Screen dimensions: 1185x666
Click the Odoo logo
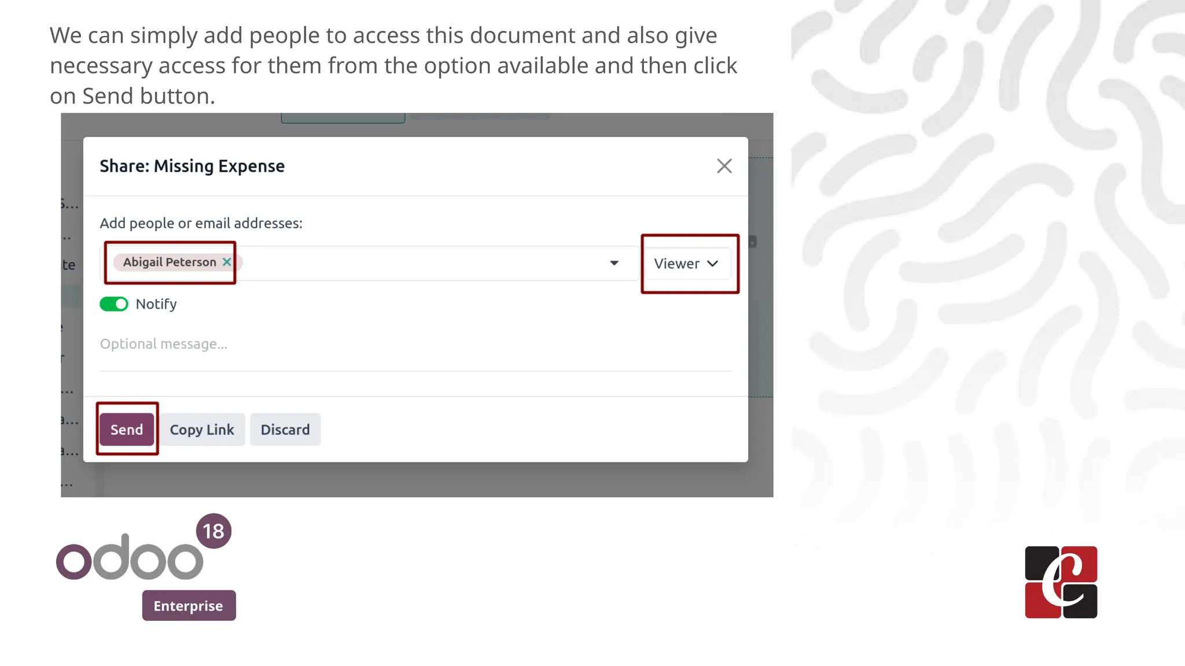pos(130,558)
